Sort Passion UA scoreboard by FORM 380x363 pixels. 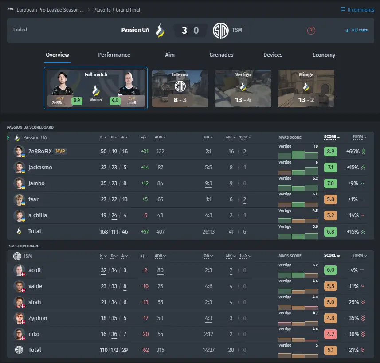(360, 137)
